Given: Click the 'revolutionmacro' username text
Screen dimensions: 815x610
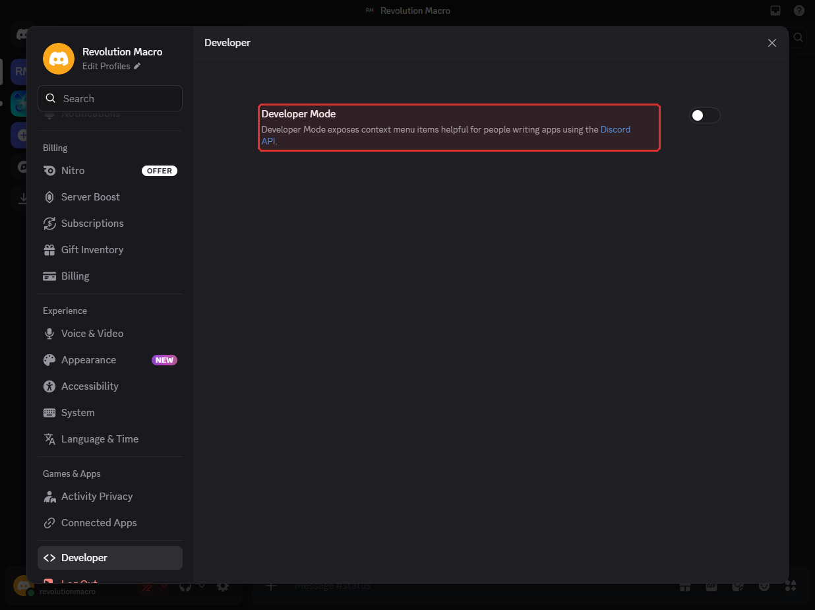Looking at the screenshot, I should pos(67,592).
